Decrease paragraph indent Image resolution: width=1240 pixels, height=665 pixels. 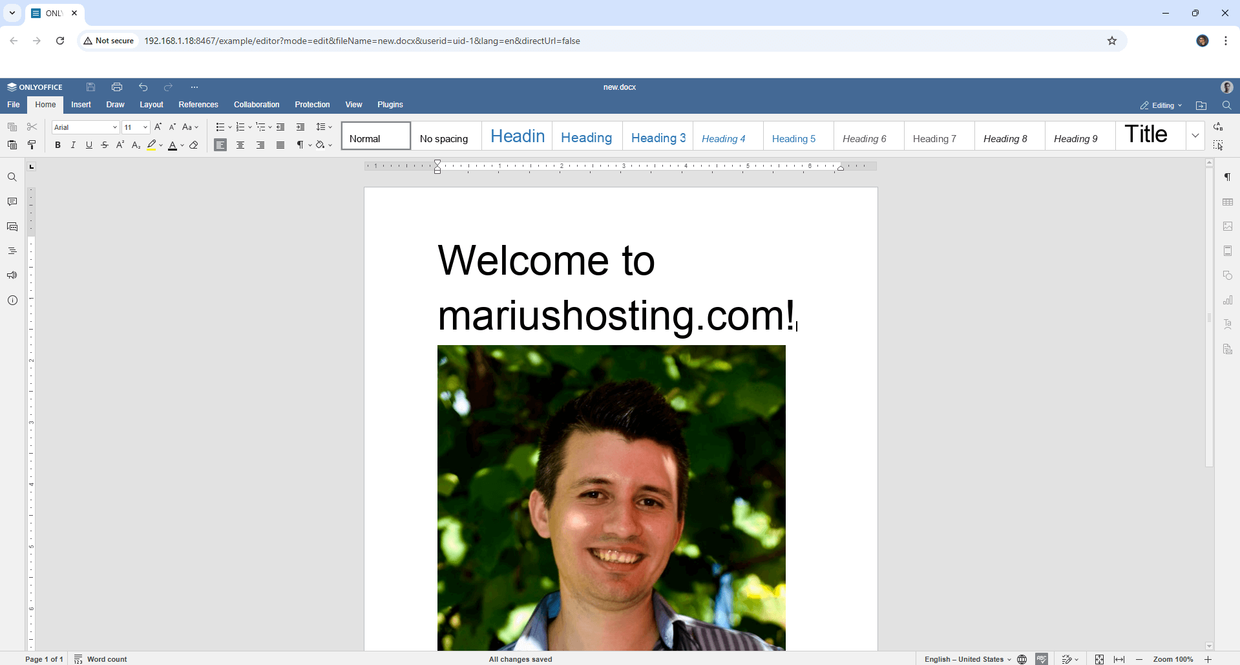280,127
